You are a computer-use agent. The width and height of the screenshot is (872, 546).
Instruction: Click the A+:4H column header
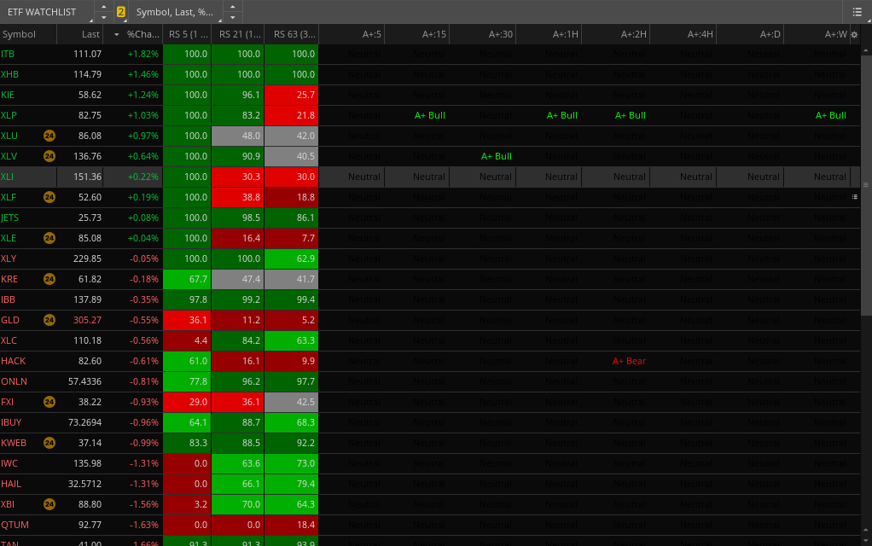coord(683,34)
